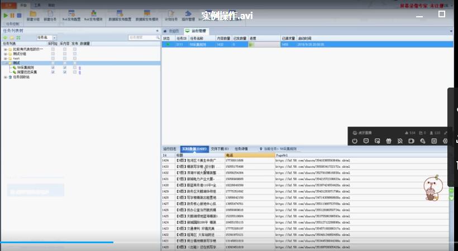Switch to the 任务详情 tab
Viewport: 458px width, 251px height.
click(x=241, y=149)
